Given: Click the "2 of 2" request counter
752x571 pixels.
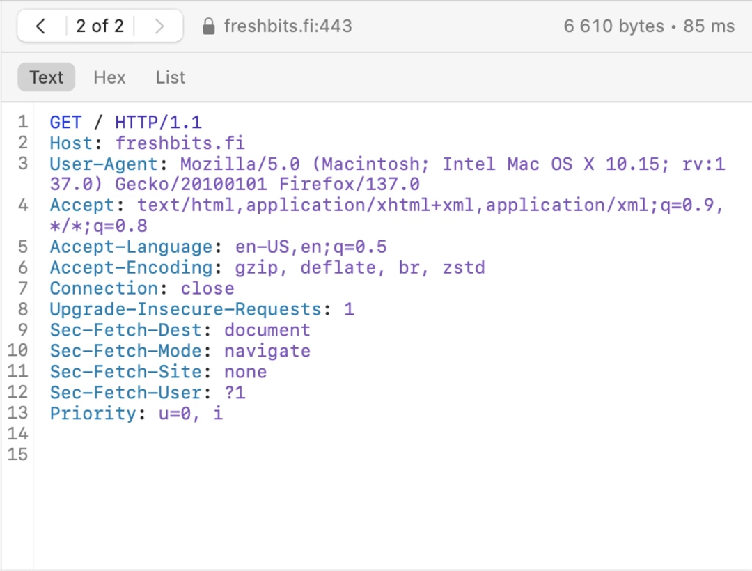Looking at the screenshot, I should pos(100,26).
